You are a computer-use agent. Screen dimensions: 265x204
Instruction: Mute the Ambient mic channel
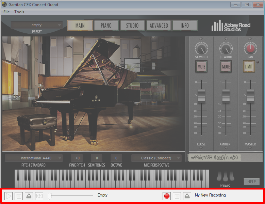click(x=226, y=66)
